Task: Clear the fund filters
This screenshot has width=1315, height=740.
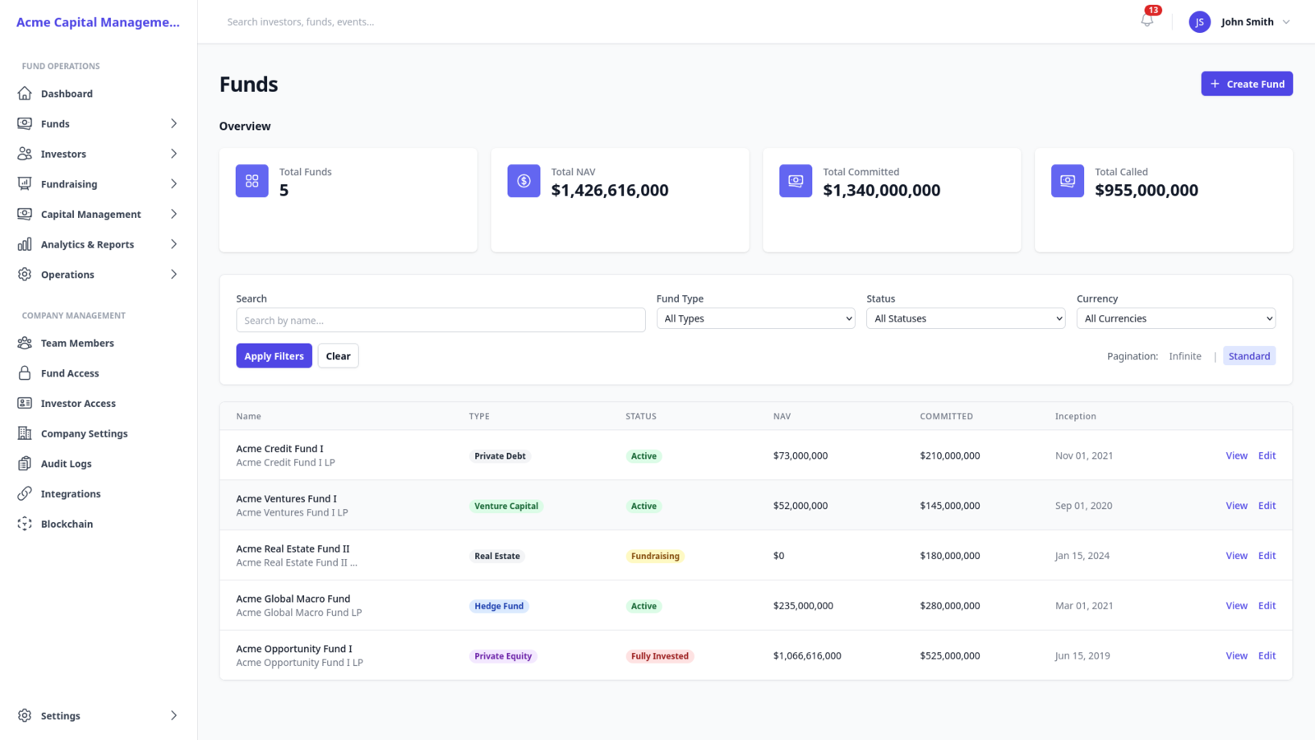Action: [338, 356]
